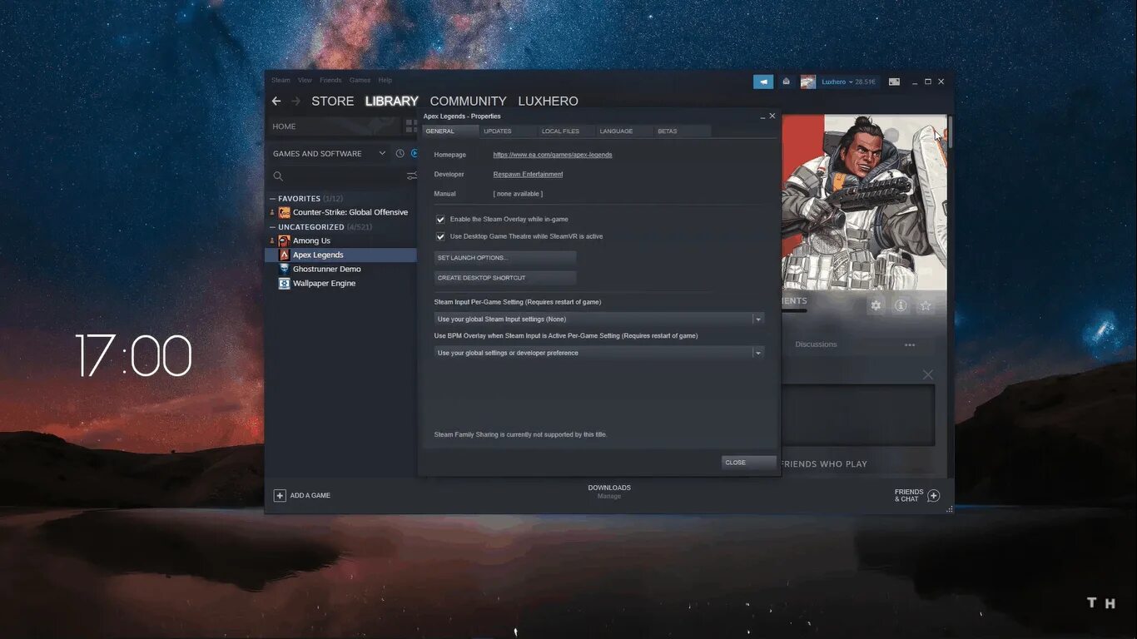
Task: Open the Steam Input Per-Game Setting dropdown
Action: pos(599,319)
